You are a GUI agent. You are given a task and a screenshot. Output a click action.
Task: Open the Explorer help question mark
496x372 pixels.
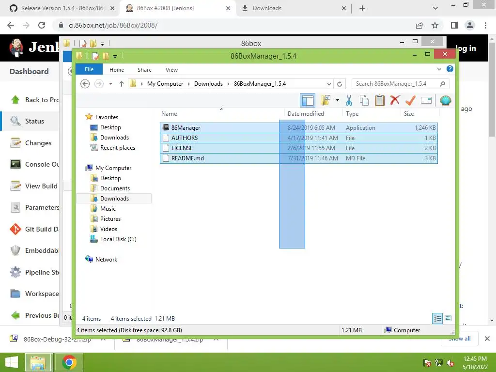point(450,69)
